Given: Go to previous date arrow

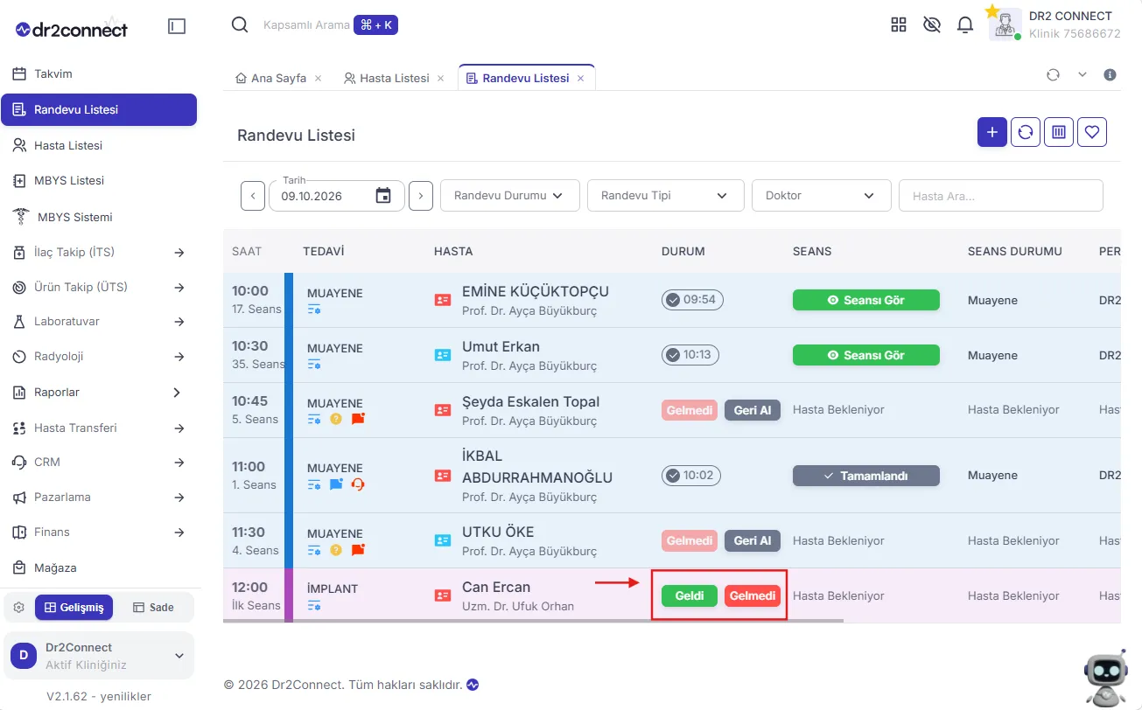Looking at the screenshot, I should pos(253,196).
